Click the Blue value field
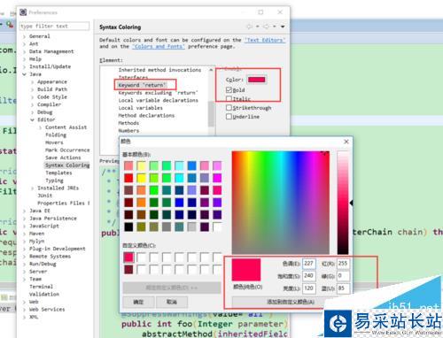Screen dimensions: 443x338 pyautogui.click(x=343, y=288)
